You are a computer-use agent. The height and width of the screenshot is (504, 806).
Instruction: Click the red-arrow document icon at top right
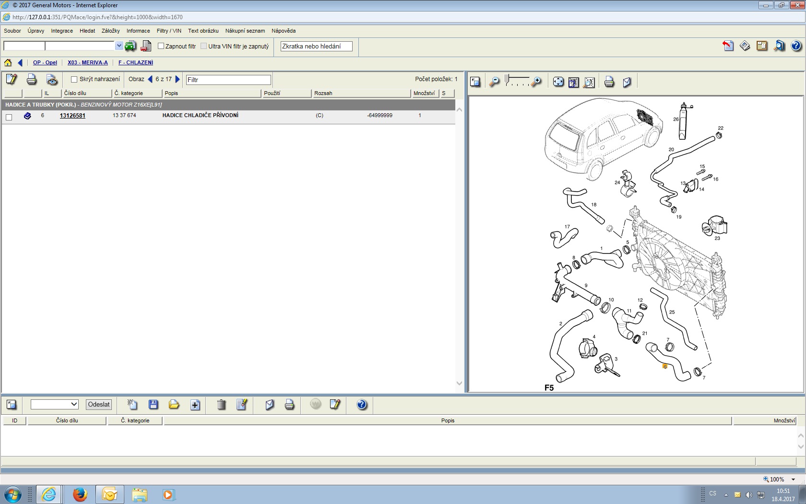tap(728, 46)
